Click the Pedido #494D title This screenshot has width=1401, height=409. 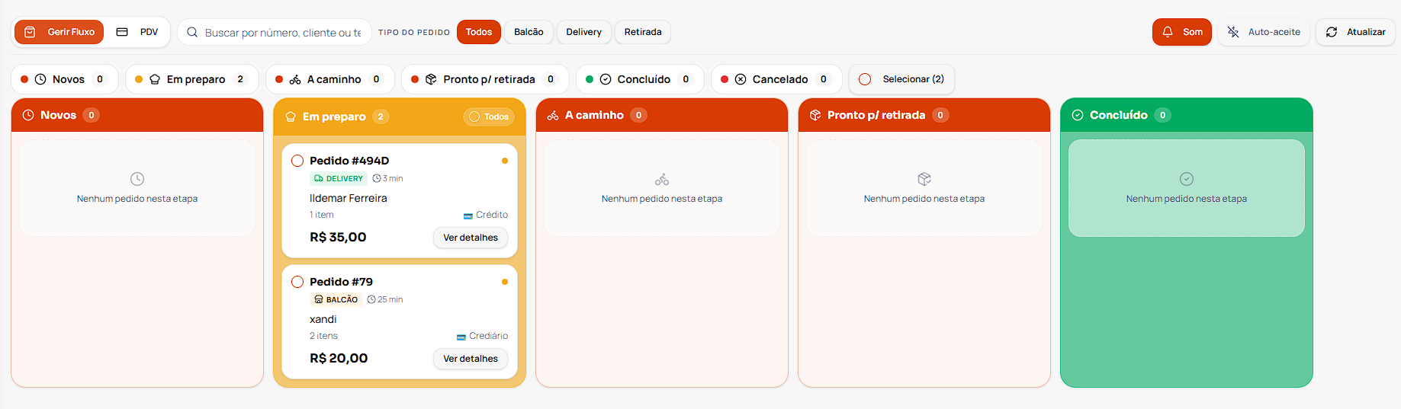(x=349, y=161)
